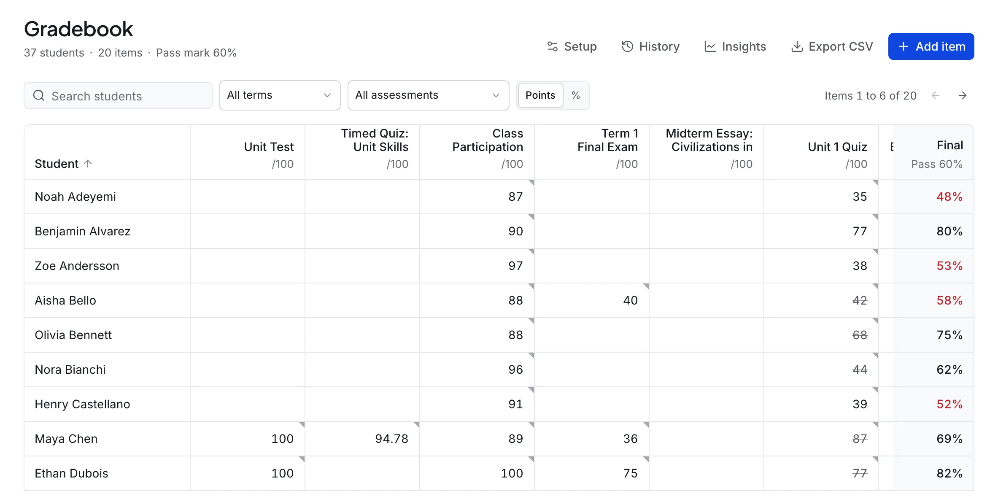This screenshot has height=491, width=998.
Task: Click student name Nora Bianchi
Action: click(x=70, y=370)
